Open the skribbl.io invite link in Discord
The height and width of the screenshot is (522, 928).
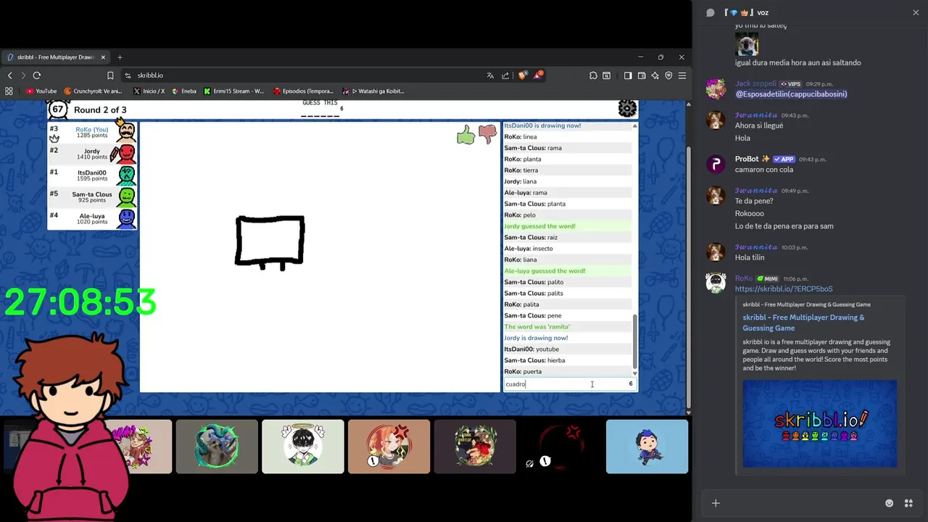click(x=784, y=289)
